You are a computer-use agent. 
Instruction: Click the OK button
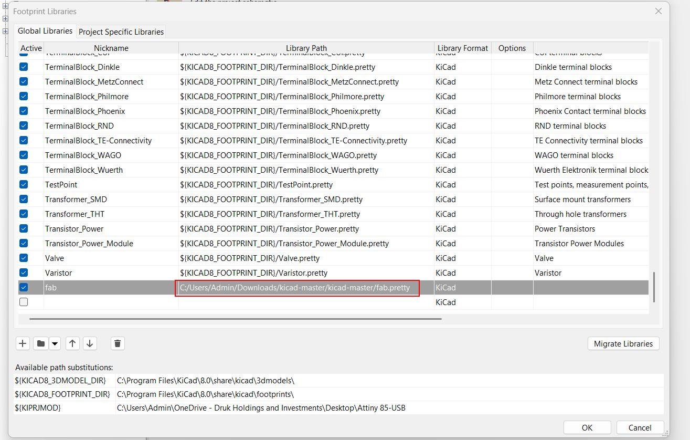pos(587,427)
